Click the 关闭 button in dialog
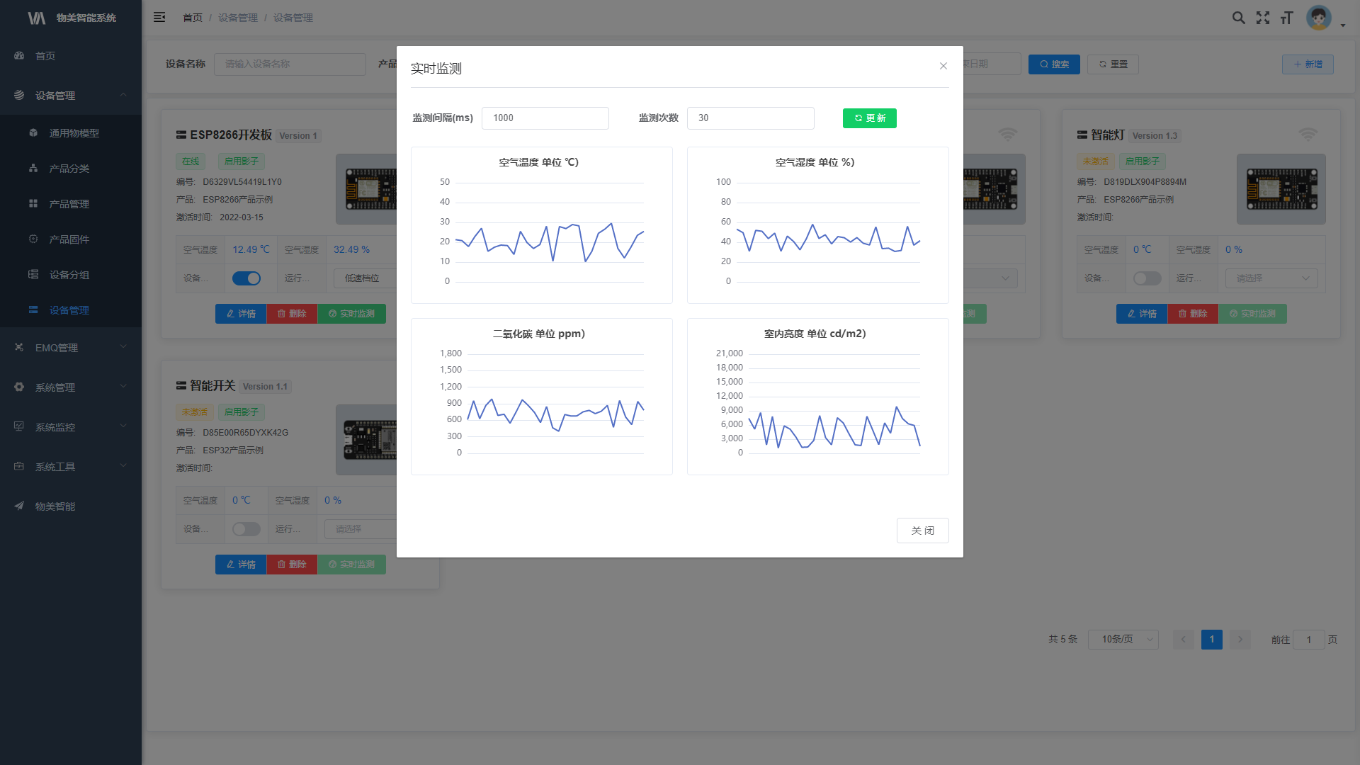The image size is (1360, 765). coord(922,531)
